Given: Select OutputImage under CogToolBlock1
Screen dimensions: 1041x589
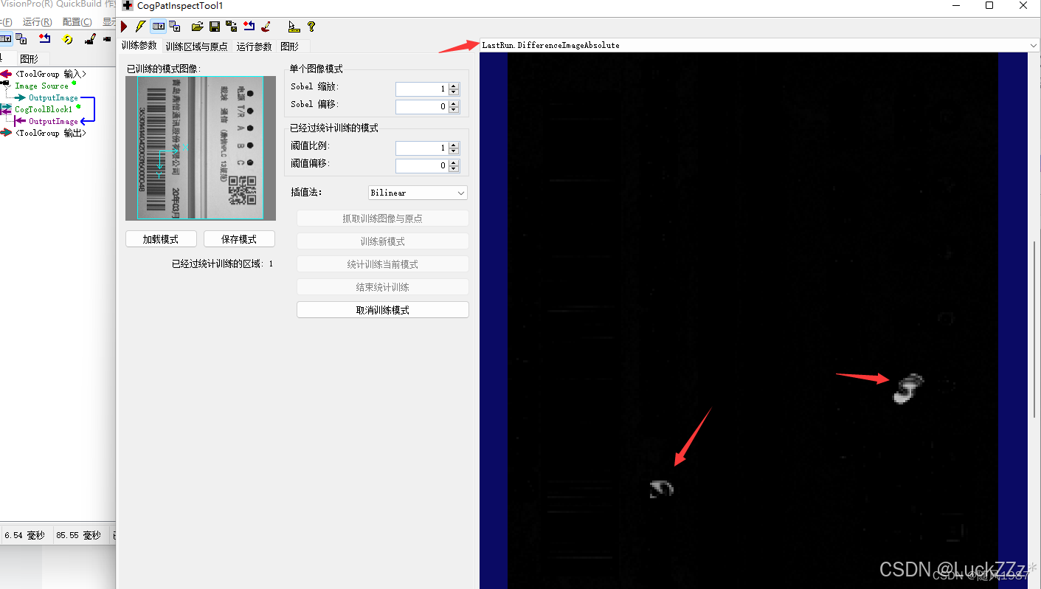Looking at the screenshot, I should [53, 121].
